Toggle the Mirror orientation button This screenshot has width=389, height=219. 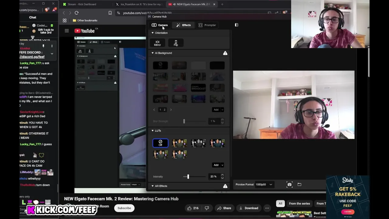pyautogui.click(x=157, y=43)
